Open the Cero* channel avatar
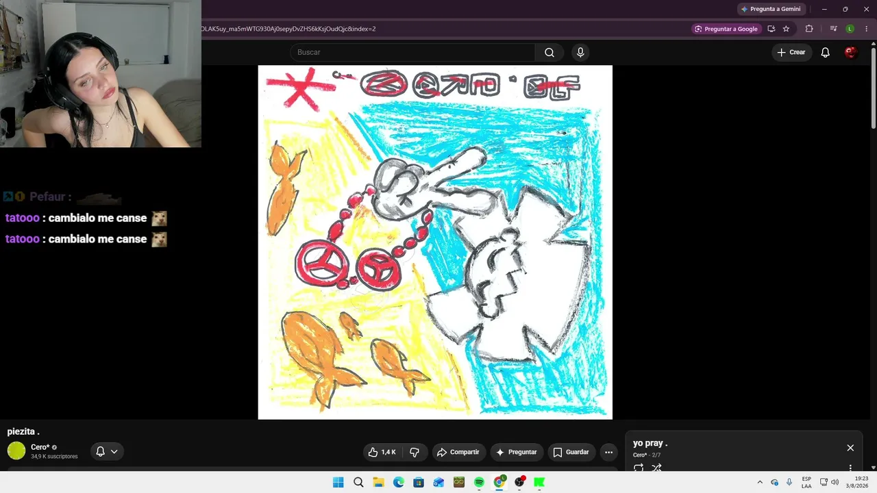Image resolution: width=877 pixels, height=493 pixels. pyautogui.click(x=16, y=451)
